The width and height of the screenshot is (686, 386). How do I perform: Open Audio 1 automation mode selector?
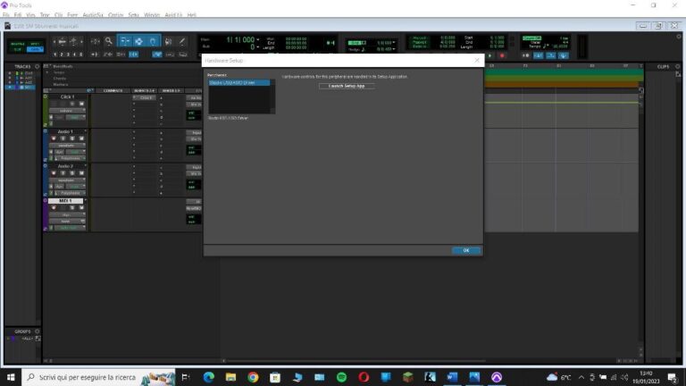click(x=76, y=152)
